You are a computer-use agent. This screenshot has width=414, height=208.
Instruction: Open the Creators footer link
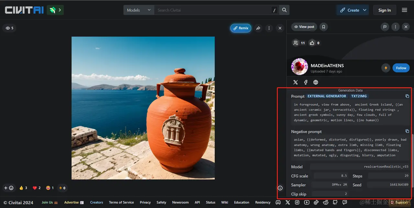pos(96,203)
